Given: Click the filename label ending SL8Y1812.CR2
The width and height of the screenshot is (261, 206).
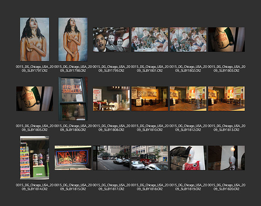Looking at the screenshot, I should (188, 128).
